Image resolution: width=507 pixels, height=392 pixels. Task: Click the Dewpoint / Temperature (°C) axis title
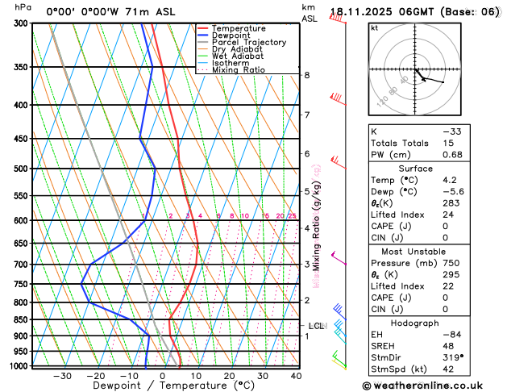[173, 386]
